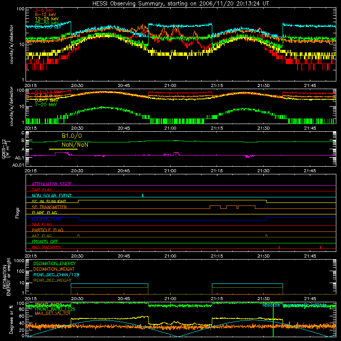This screenshot has height=341, width=341.
Task: Click the MAX_DET_VS_TOT legend label
Action: [52, 313]
